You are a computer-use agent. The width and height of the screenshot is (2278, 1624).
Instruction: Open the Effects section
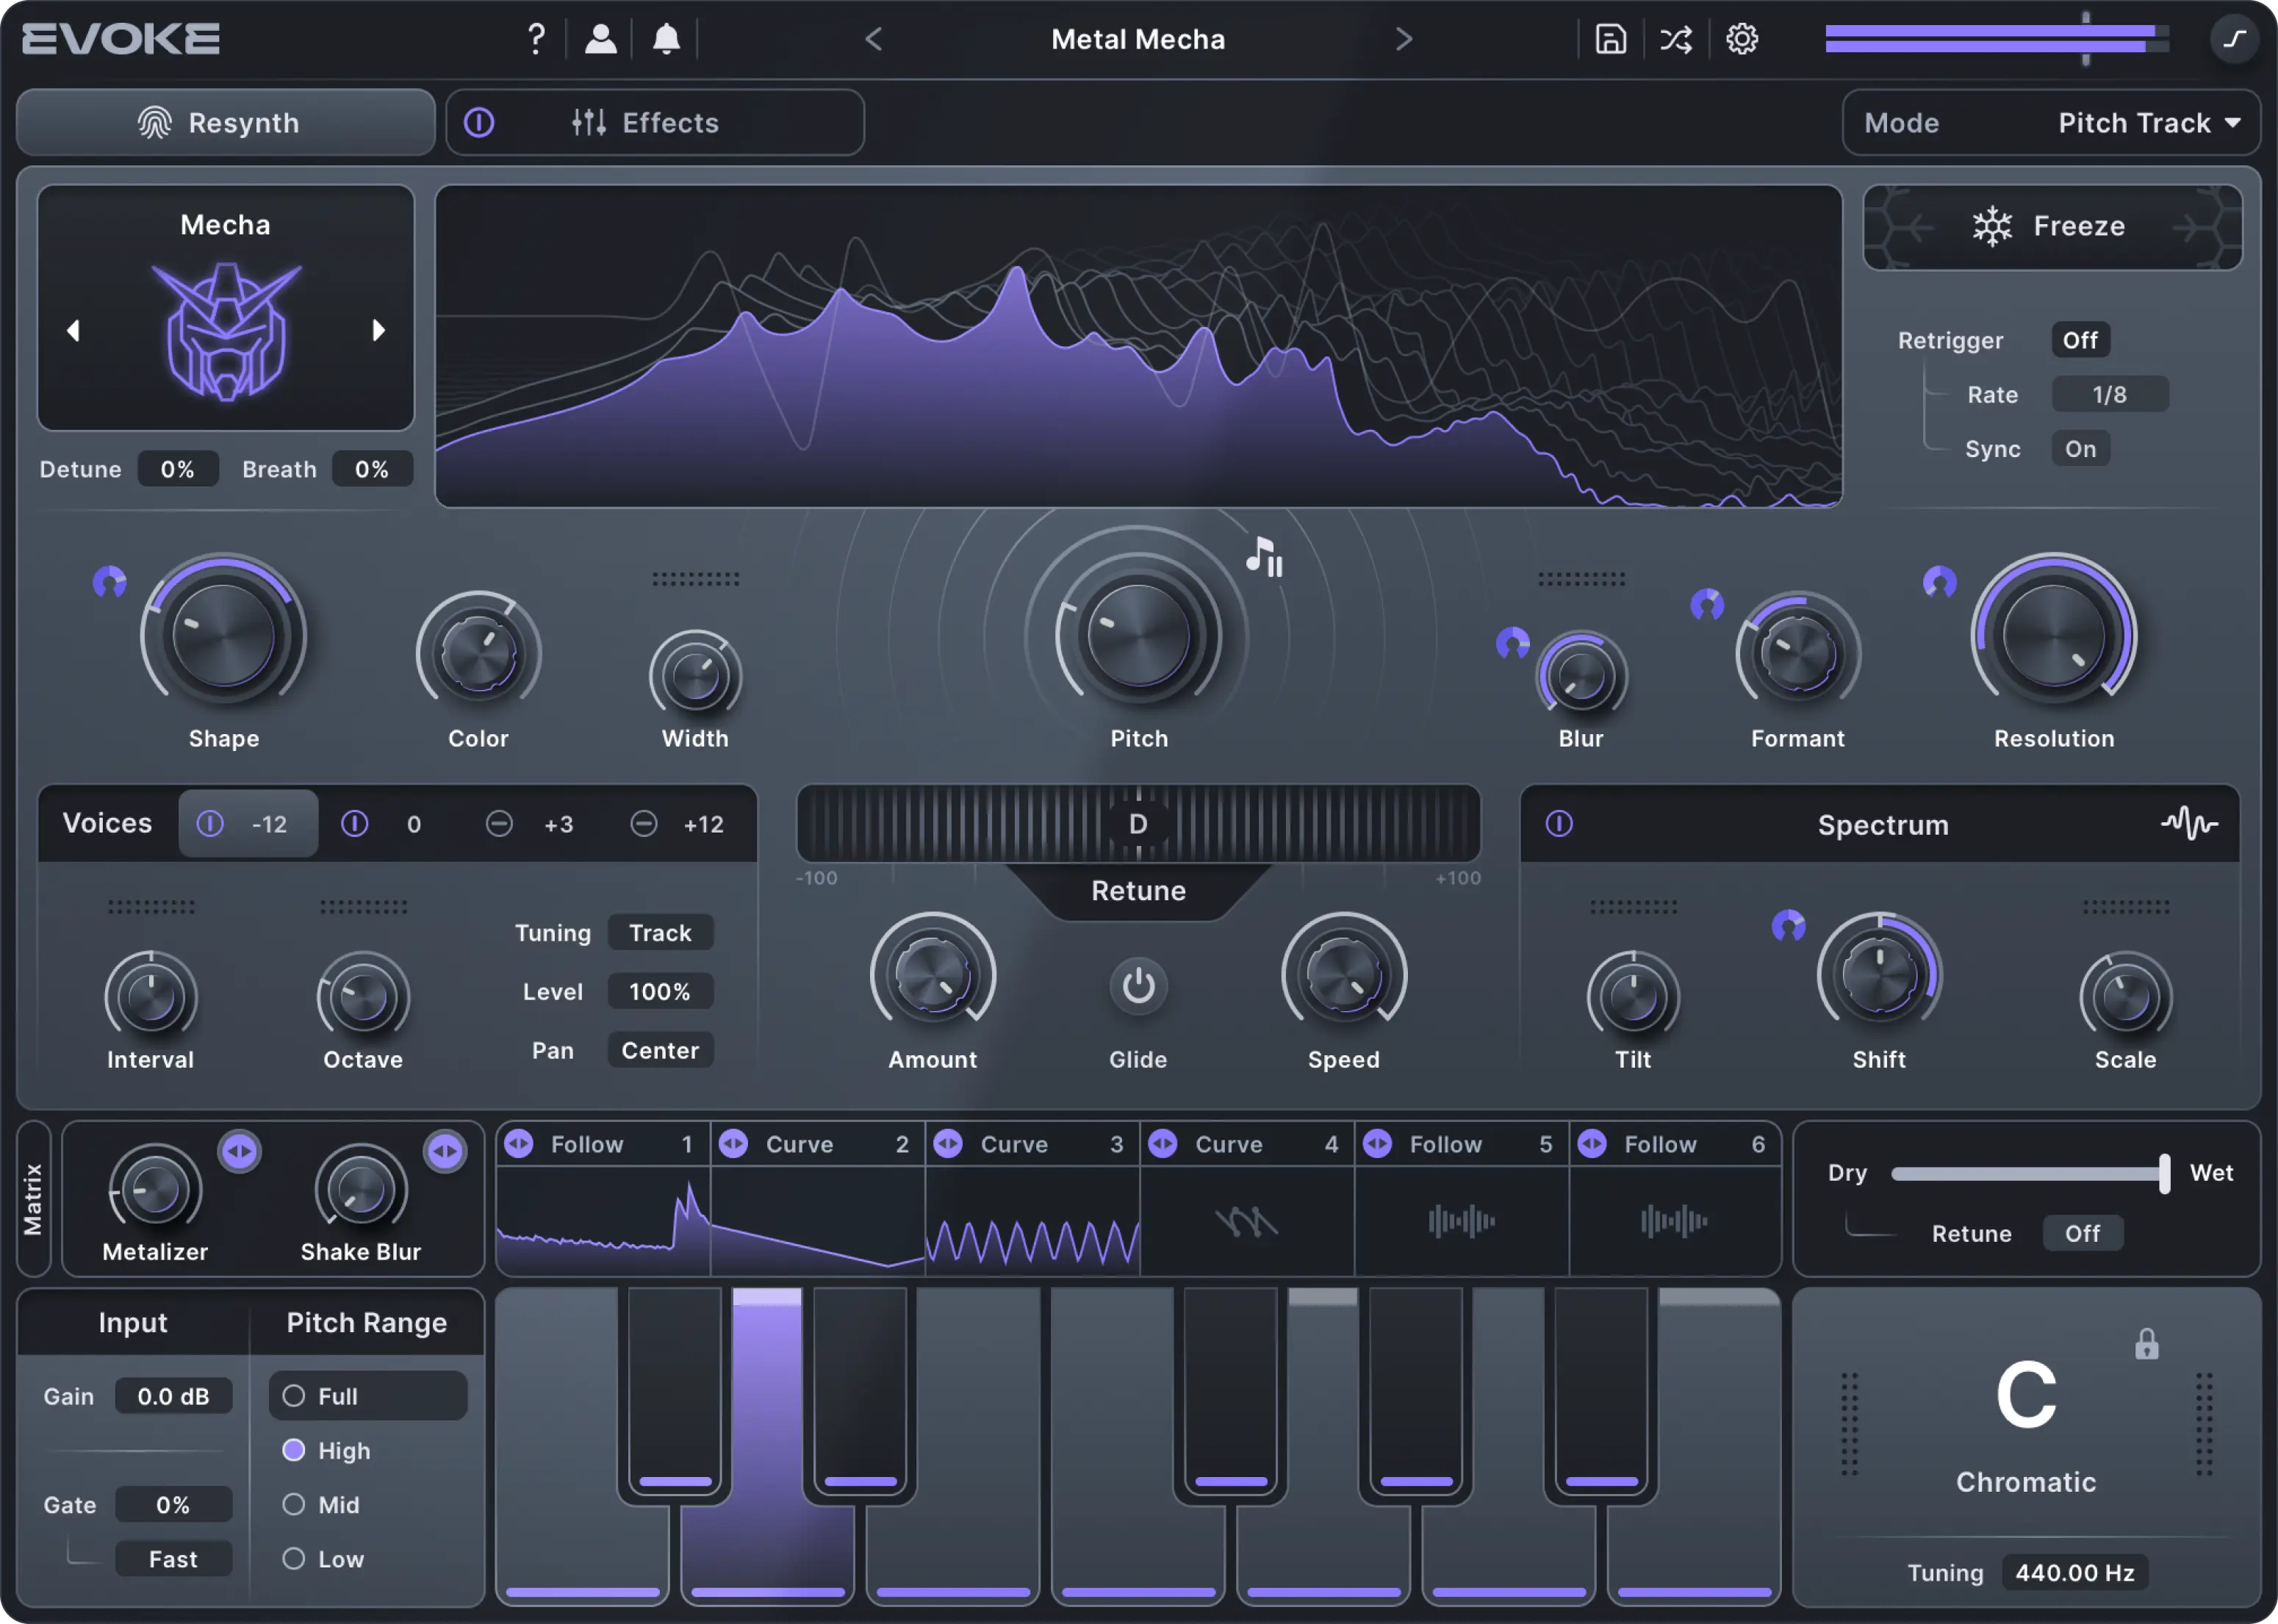[670, 122]
